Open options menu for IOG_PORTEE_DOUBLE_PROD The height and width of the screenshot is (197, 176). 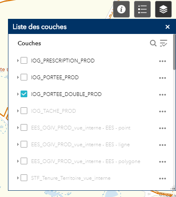163,95
